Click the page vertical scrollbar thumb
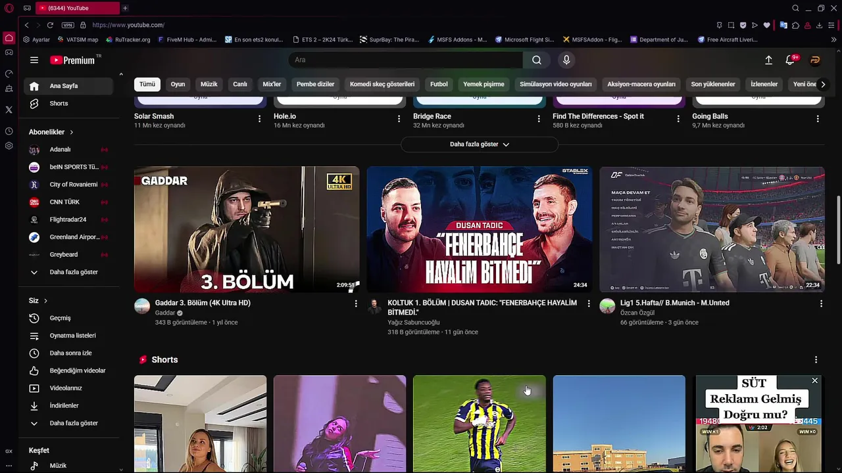This screenshot has width=842, height=473. click(838, 230)
